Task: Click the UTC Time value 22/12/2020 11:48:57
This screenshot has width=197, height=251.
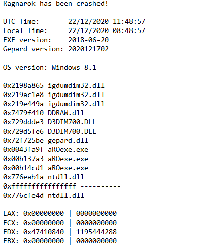Action: [x=107, y=21]
